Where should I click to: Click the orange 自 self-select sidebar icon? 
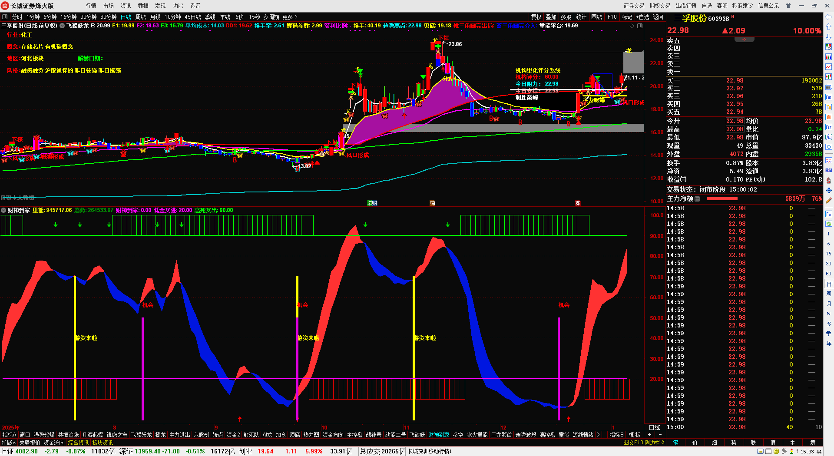pos(829,117)
